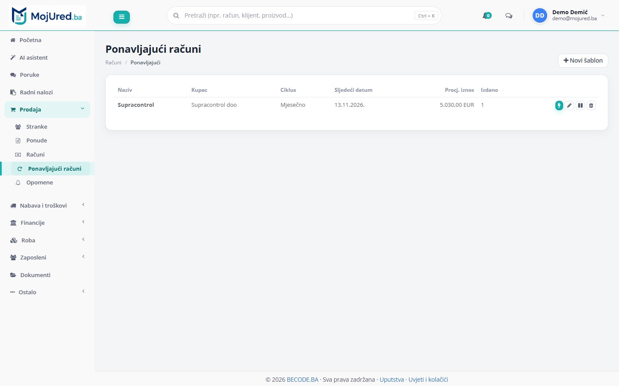Click the Supracontrol doo buyer cell
Screen dimensions: 619x386
pos(214,105)
